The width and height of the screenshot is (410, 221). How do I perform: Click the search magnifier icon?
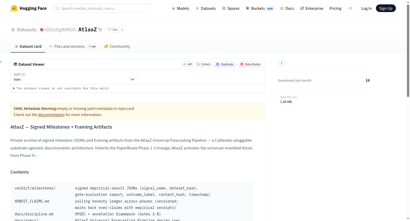57,8
